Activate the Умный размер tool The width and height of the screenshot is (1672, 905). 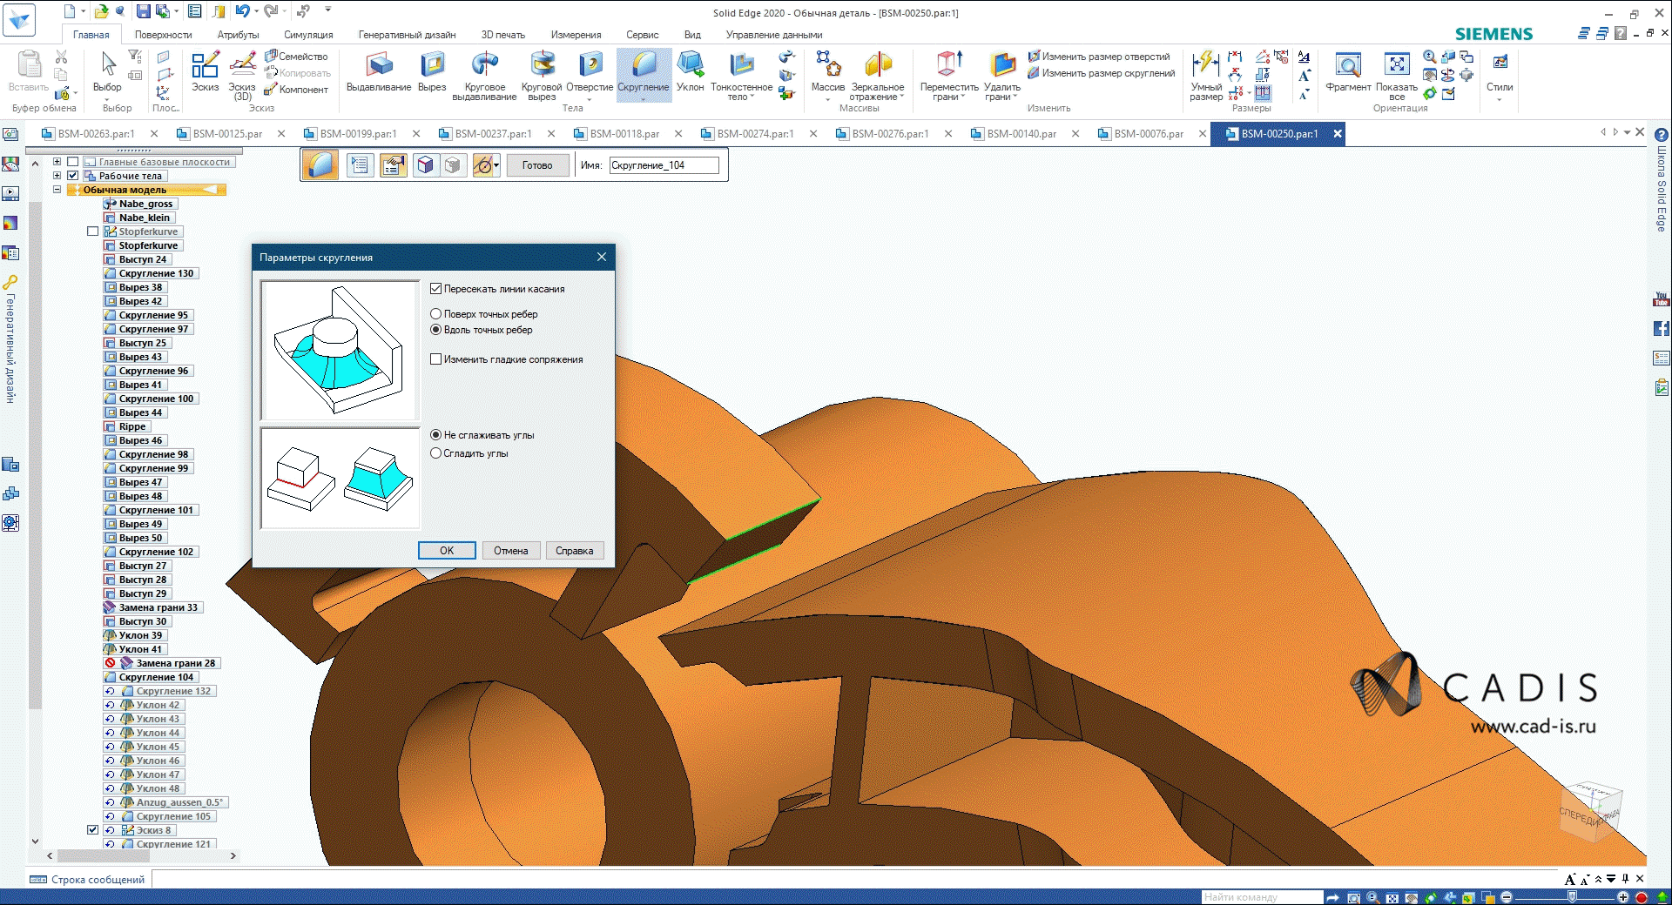(1206, 75)
